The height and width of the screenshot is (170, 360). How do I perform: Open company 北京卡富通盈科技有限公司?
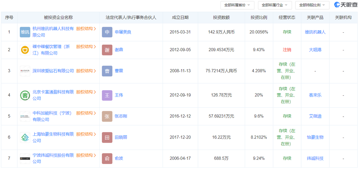point(53,95)
